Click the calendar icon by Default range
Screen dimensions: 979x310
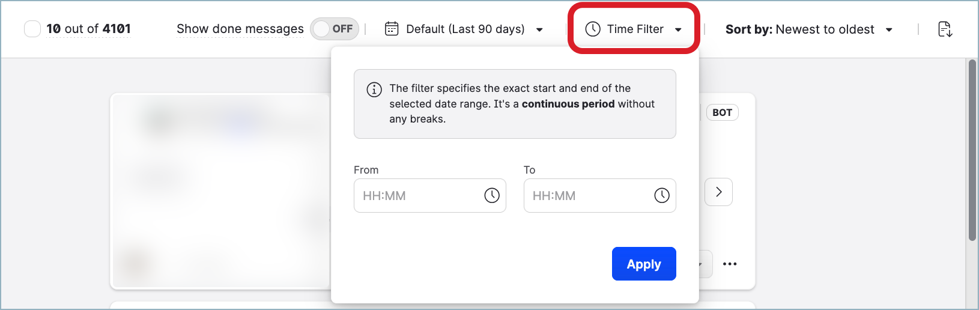pyautogui.click(x=392, y=29)
